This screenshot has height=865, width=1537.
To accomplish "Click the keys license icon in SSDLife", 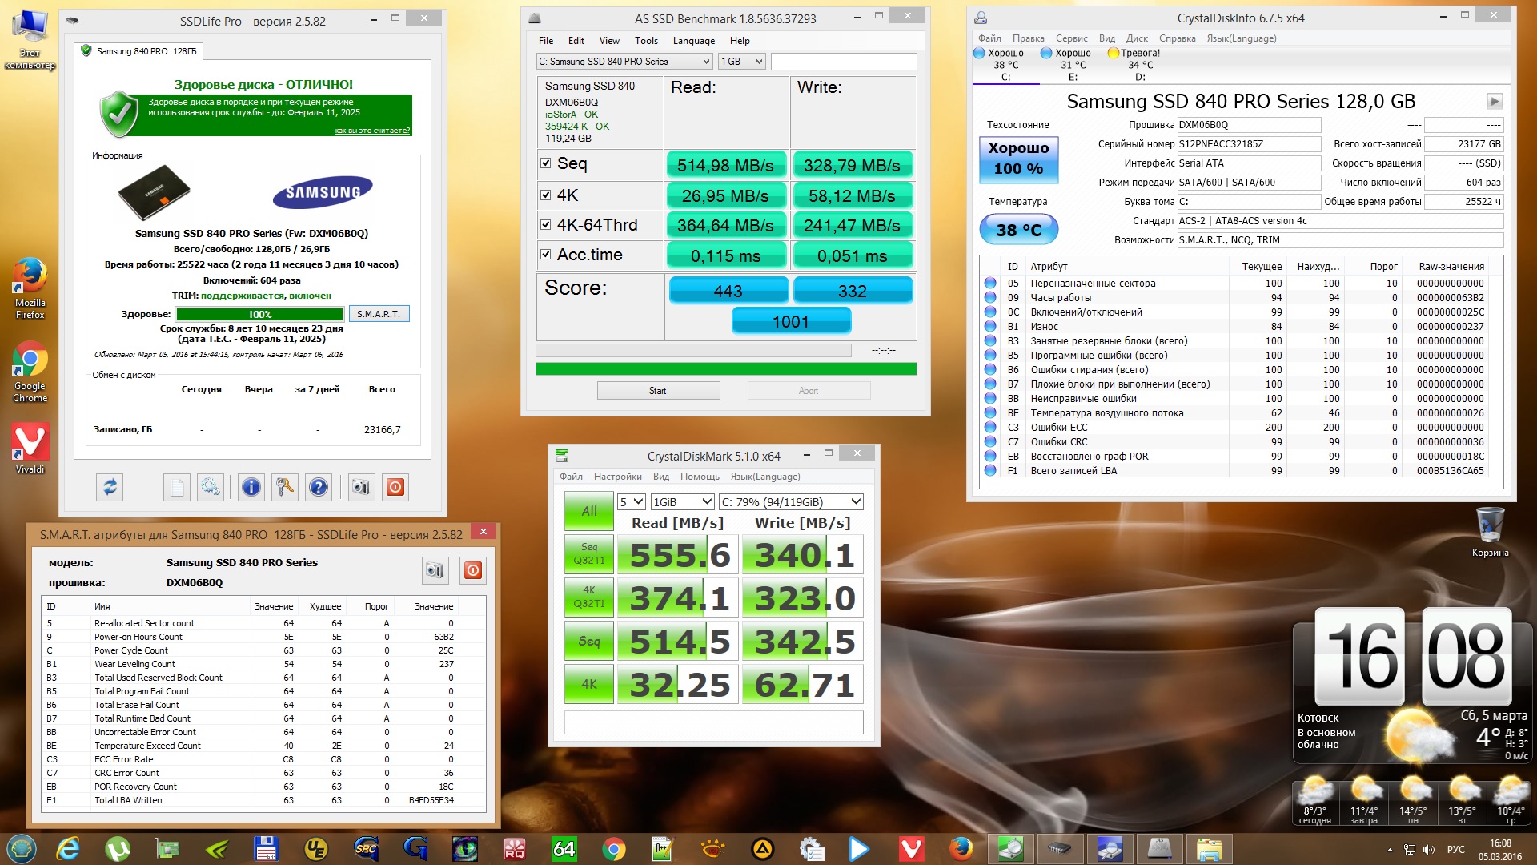I will coord(285,487).
